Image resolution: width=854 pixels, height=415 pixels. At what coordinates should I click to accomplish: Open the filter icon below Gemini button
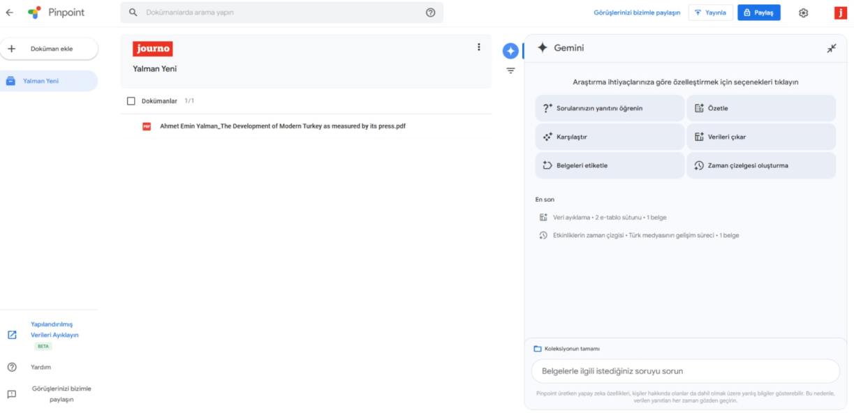coord(510,70)
